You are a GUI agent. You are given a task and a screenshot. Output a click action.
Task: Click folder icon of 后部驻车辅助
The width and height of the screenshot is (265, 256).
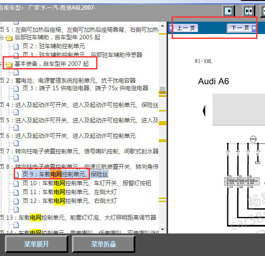tap(9, 38)
